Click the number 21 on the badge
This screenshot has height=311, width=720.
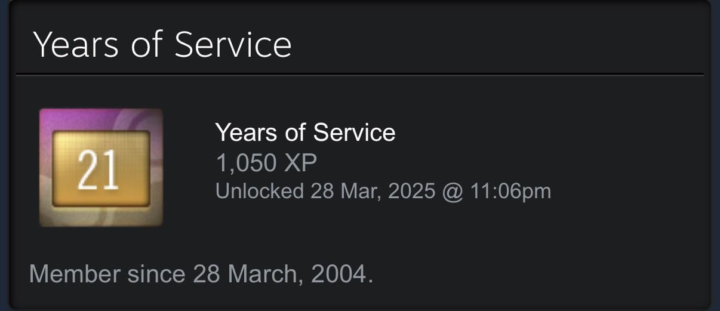tap(98, 169)
